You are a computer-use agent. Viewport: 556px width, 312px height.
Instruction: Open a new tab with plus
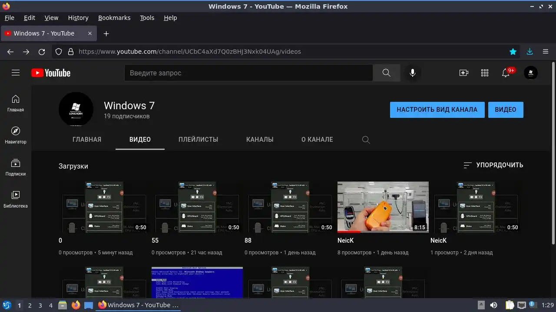[x=106, y=33]
